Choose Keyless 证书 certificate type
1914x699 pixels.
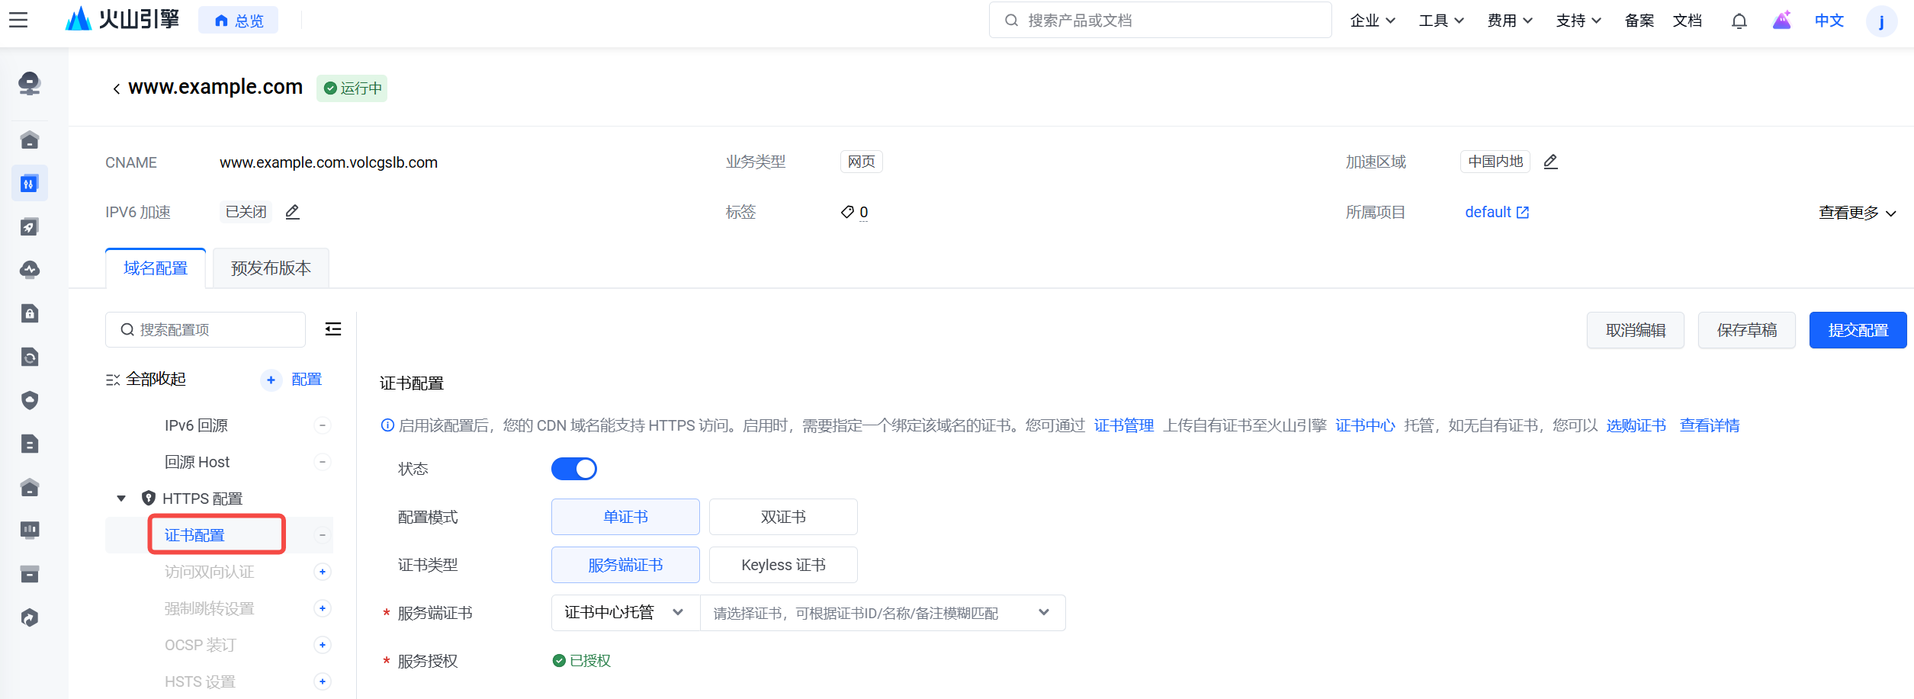(x=782, y=565)
